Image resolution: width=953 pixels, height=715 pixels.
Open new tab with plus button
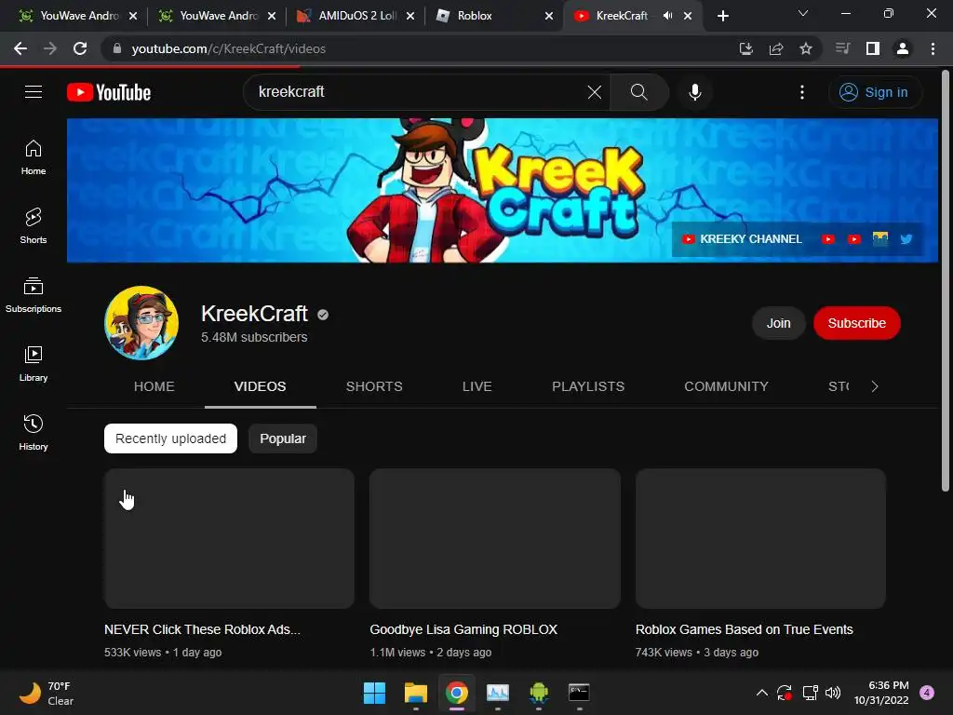[722, 16]
